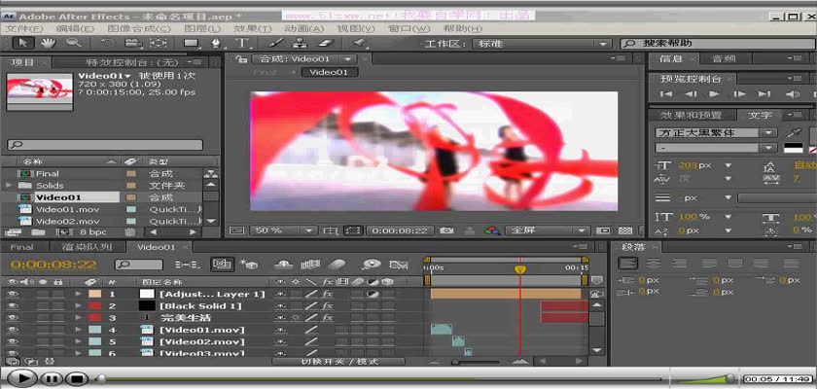
Task: Switch to Final timeline tab
Action: coord(21,247)
